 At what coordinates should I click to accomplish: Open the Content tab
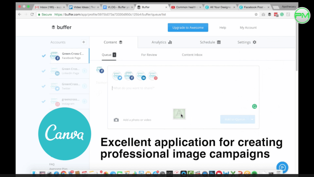tap(113, 42)
